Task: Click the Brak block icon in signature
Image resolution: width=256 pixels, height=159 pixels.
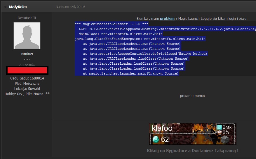Action: click(220, 127)
